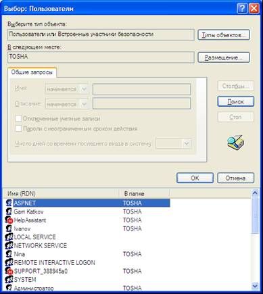Close the Выбор: Пользователи dialog
Viewport: 263px width, 294px height.
(254, 9)
